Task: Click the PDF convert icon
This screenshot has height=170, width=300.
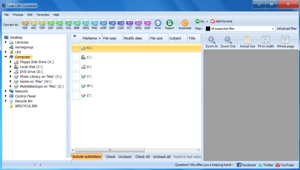Action: [x=25, y=25]
